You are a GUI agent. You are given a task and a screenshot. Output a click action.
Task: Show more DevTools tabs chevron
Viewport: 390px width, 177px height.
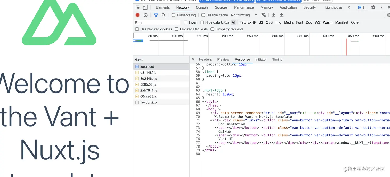349,7
